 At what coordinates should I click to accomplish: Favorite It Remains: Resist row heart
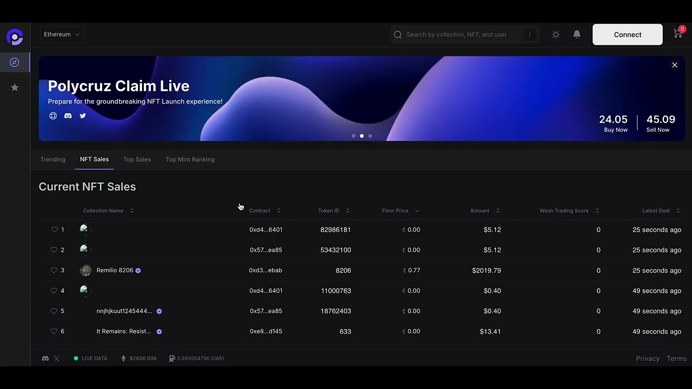coord(54,331)
